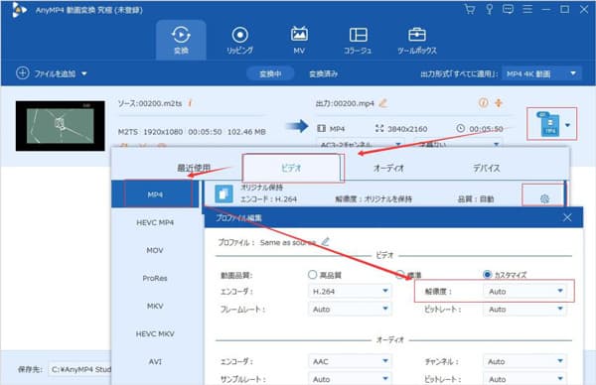Click ファイルを追加 button
Viewport: 596px width, 385px height.
click(46, 73)
